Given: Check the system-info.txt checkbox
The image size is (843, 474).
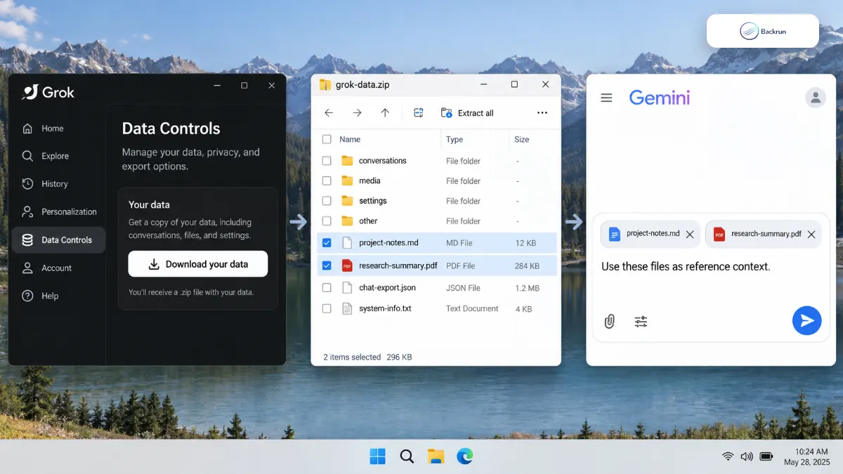Looking at the screenshot, I should coord(327,308).
